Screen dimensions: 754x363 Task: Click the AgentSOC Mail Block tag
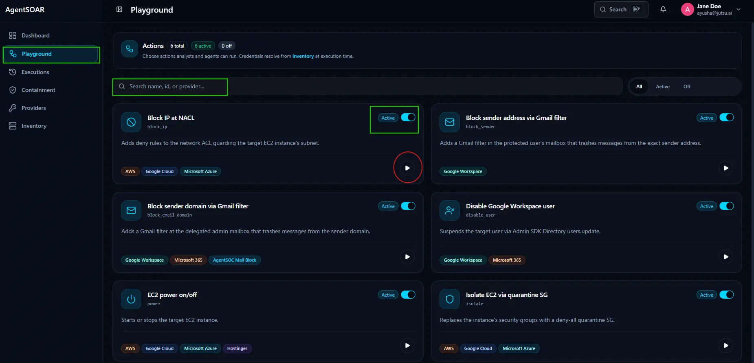pyautogui.click(x=235, y=260)
